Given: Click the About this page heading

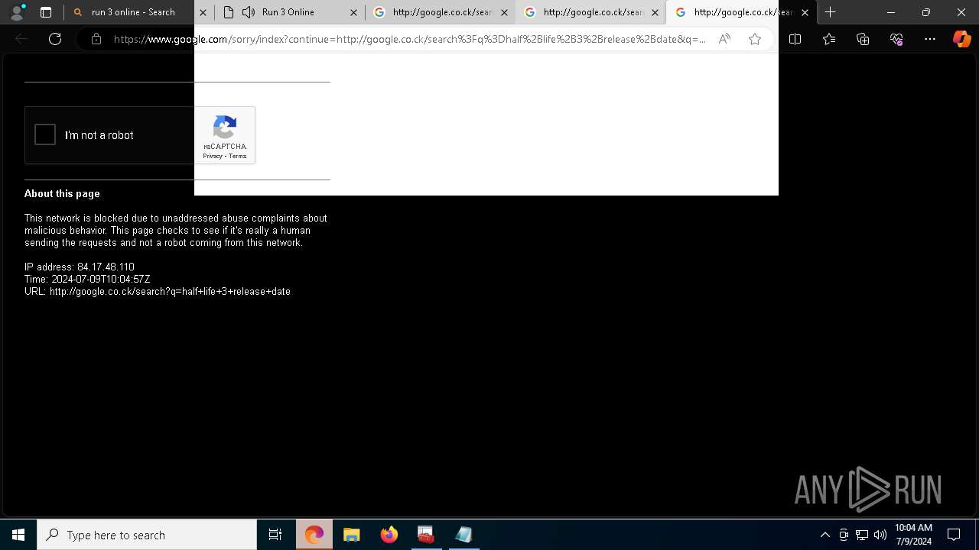Looking at the screenshot, I should coord(62,194).
